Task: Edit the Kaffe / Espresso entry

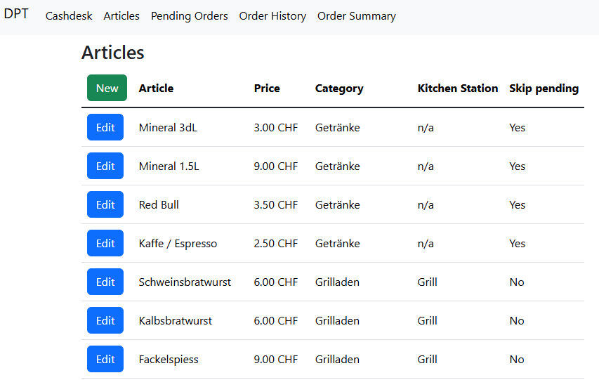Action: point(105,243)
